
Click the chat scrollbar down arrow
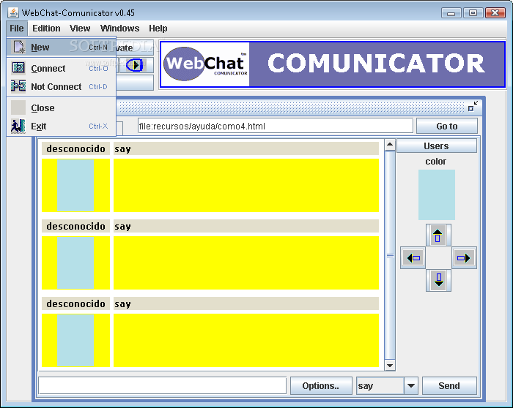pyautogui.click(x=390, y=366)
